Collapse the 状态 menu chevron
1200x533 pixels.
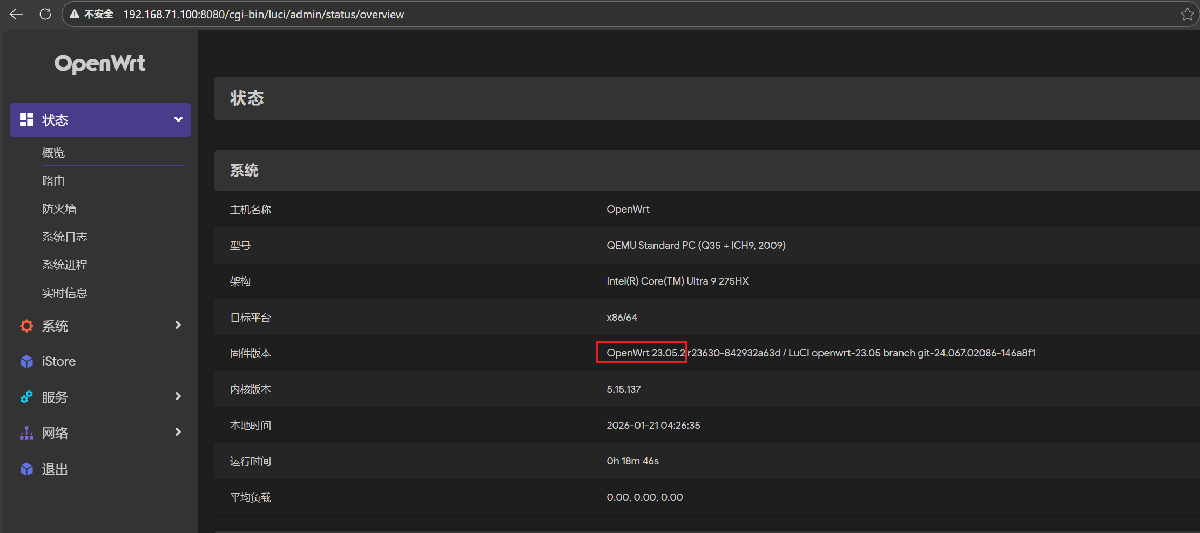(x=178, y=119)
